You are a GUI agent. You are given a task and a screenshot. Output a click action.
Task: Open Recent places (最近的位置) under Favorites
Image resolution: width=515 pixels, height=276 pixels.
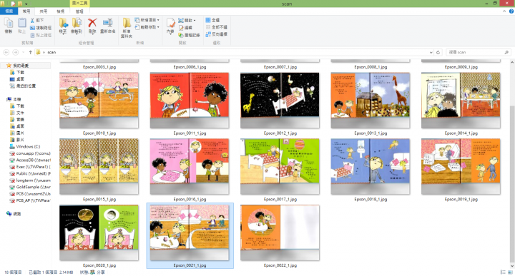23,86
